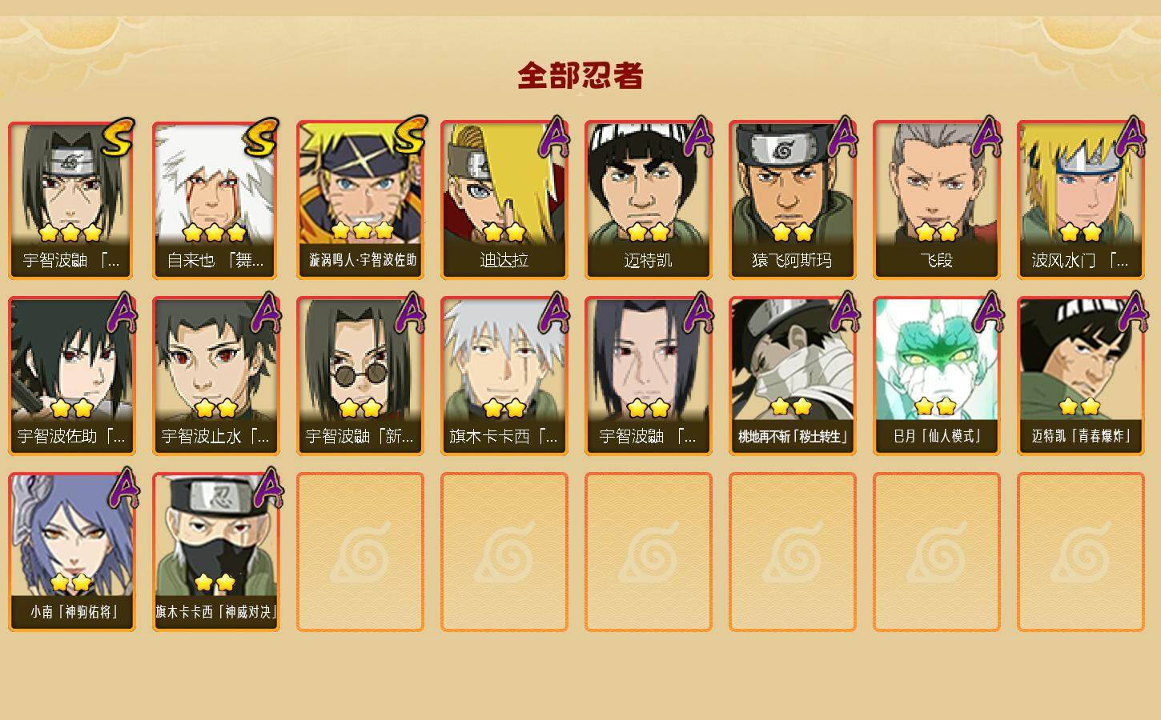Open the 桃地再不斩「秽土转生」 card
This screenshot has height=720, width=1161.
(x=793, y=376)
